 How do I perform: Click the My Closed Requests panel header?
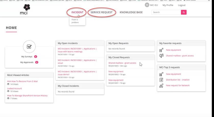click(x=131, y=57)
